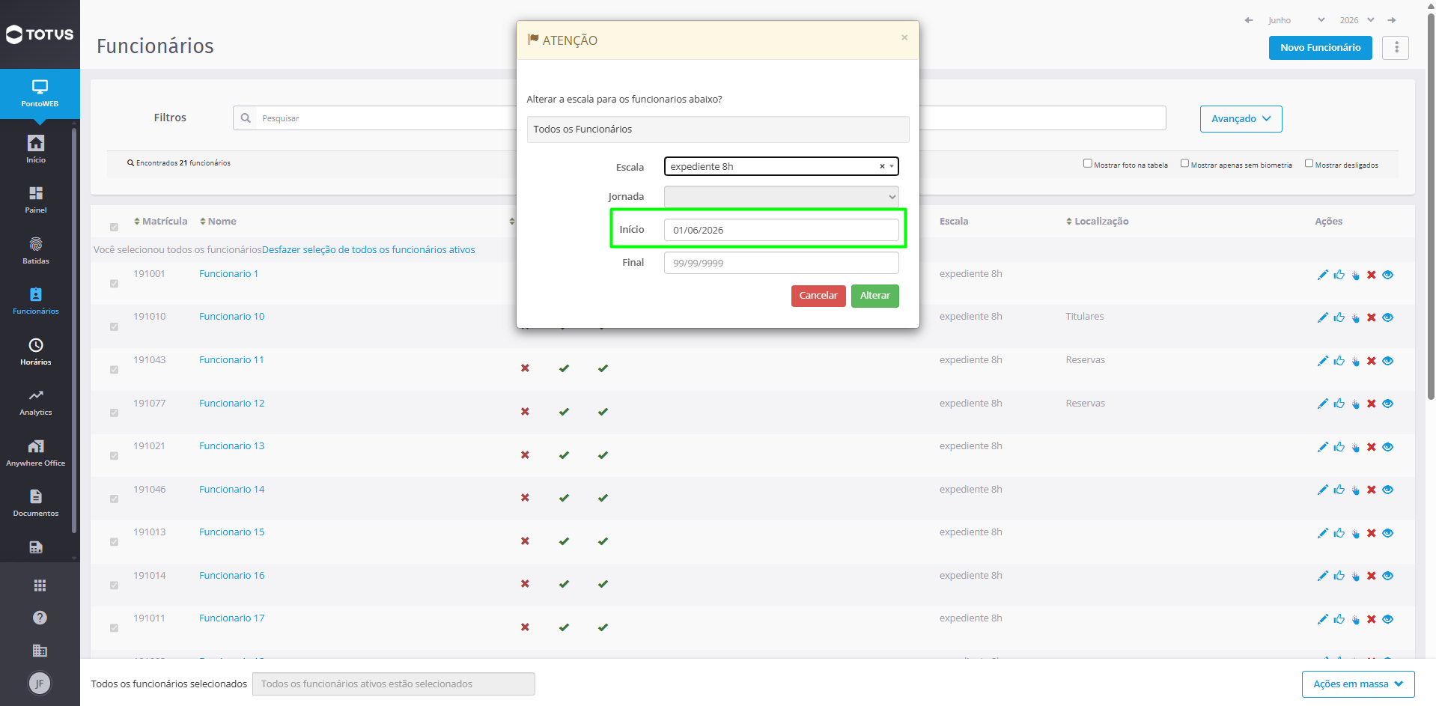1436x706 pixels.
Task: Click Todos os Funcionários field in dialog
Action: pyautogui.click(x=717, y=130)
